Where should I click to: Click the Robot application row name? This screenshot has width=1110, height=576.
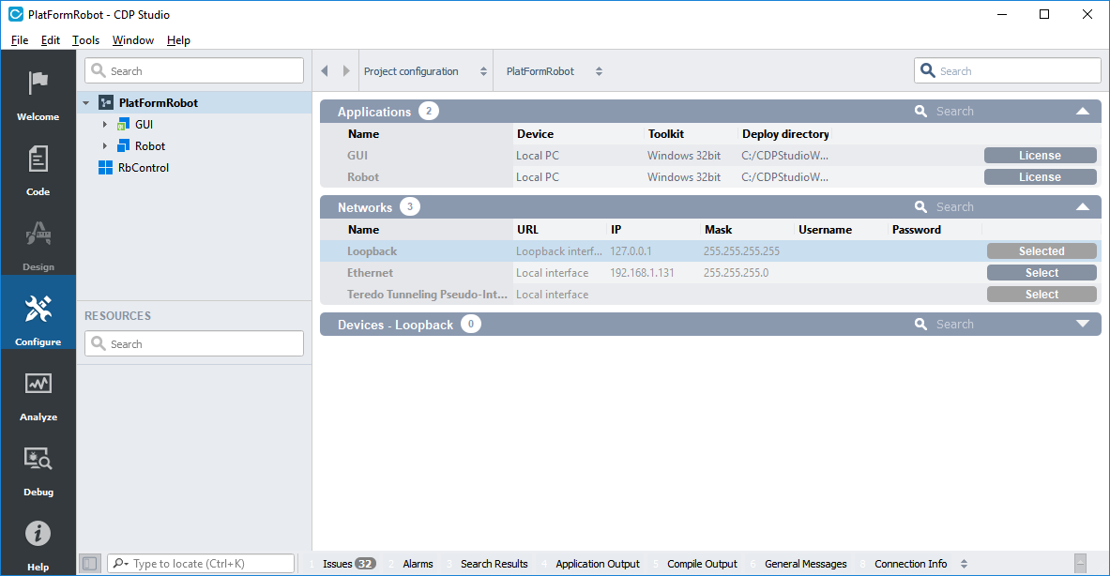click(x=363, y=177)
